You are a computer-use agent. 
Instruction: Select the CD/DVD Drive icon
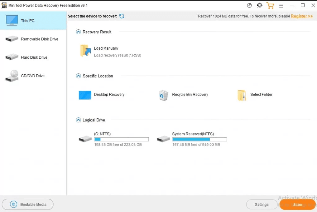click(12, 76)
